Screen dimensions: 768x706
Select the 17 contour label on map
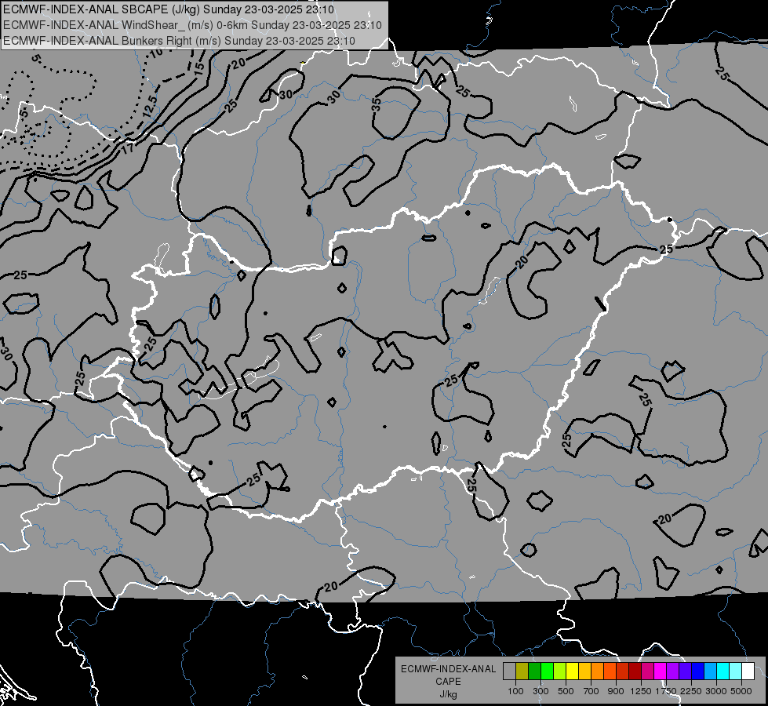tap(127, 147)
